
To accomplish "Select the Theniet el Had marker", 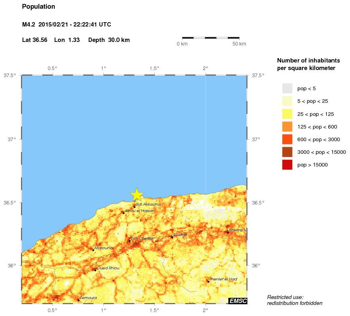I will click(208, 281).
